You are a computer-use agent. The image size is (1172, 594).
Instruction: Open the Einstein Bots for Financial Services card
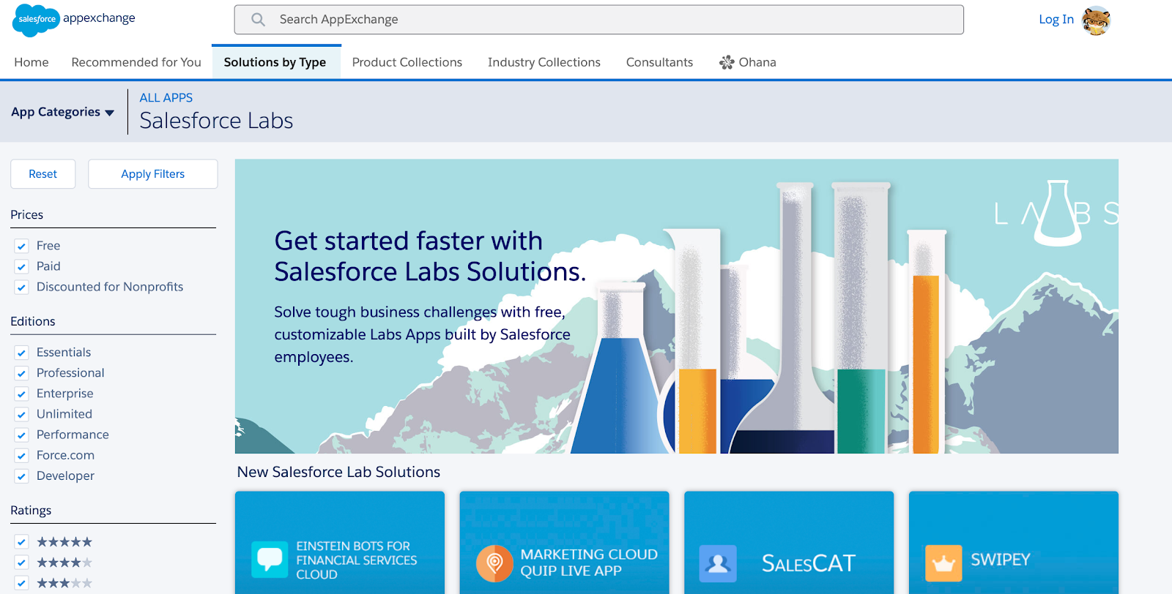[x=340, y=543]
